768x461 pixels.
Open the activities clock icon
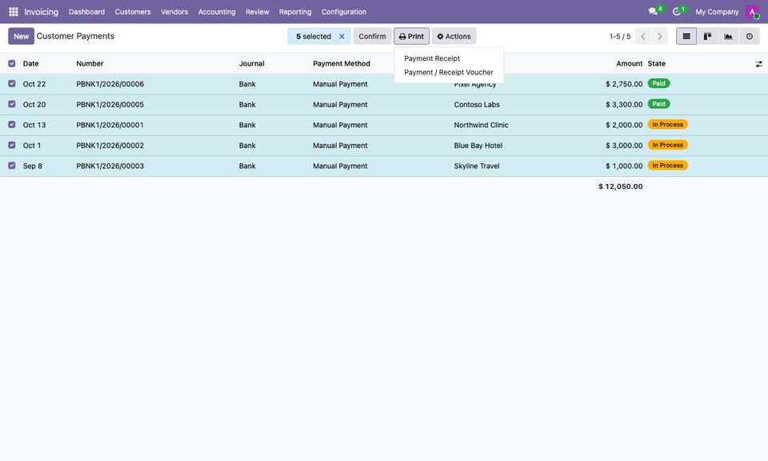(x=677, y=12)
